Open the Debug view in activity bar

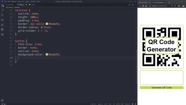pyautogui.click(x=2, y=20)
